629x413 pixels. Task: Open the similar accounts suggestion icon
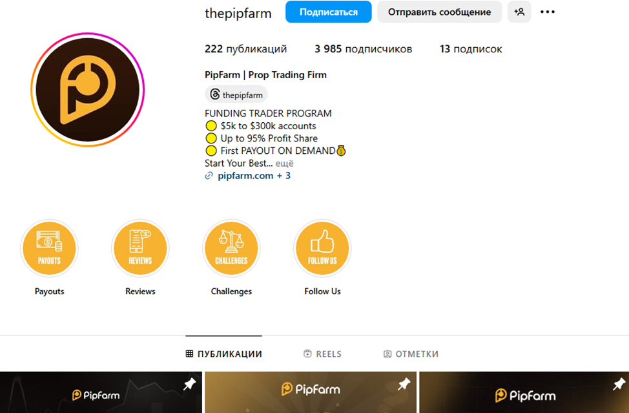(x=519, y=12)
